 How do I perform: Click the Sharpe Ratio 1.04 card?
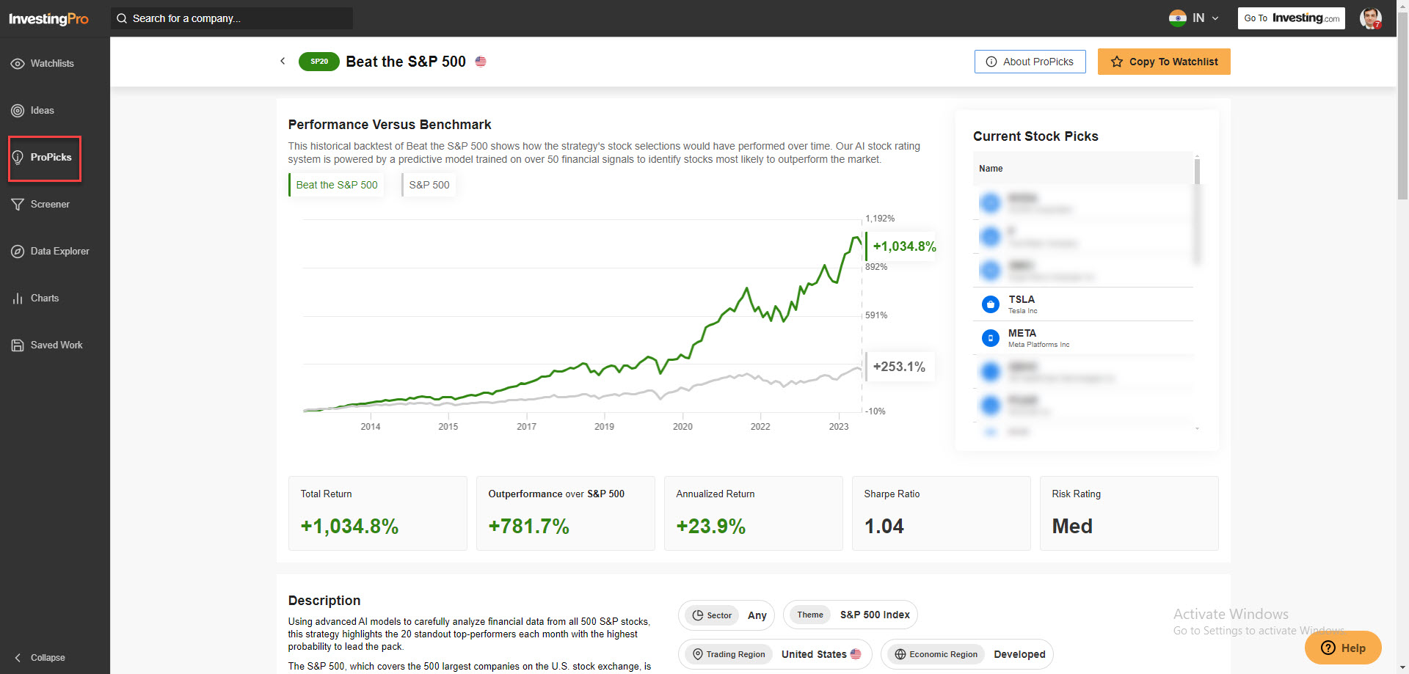942,513
